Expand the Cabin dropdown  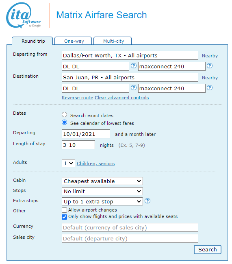click(102, 181)
